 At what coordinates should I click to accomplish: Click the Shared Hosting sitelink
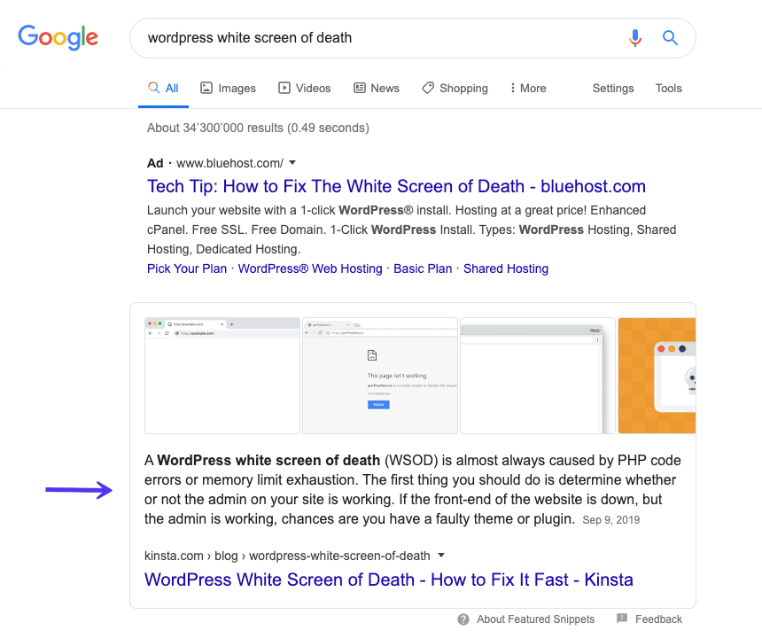click(506, 268)
